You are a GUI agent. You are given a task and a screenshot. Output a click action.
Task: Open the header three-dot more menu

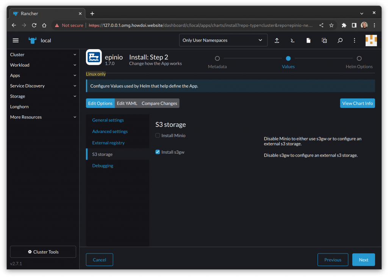tap(355, 40)
